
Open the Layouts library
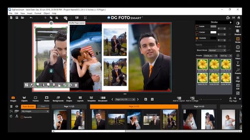[80, 99]
